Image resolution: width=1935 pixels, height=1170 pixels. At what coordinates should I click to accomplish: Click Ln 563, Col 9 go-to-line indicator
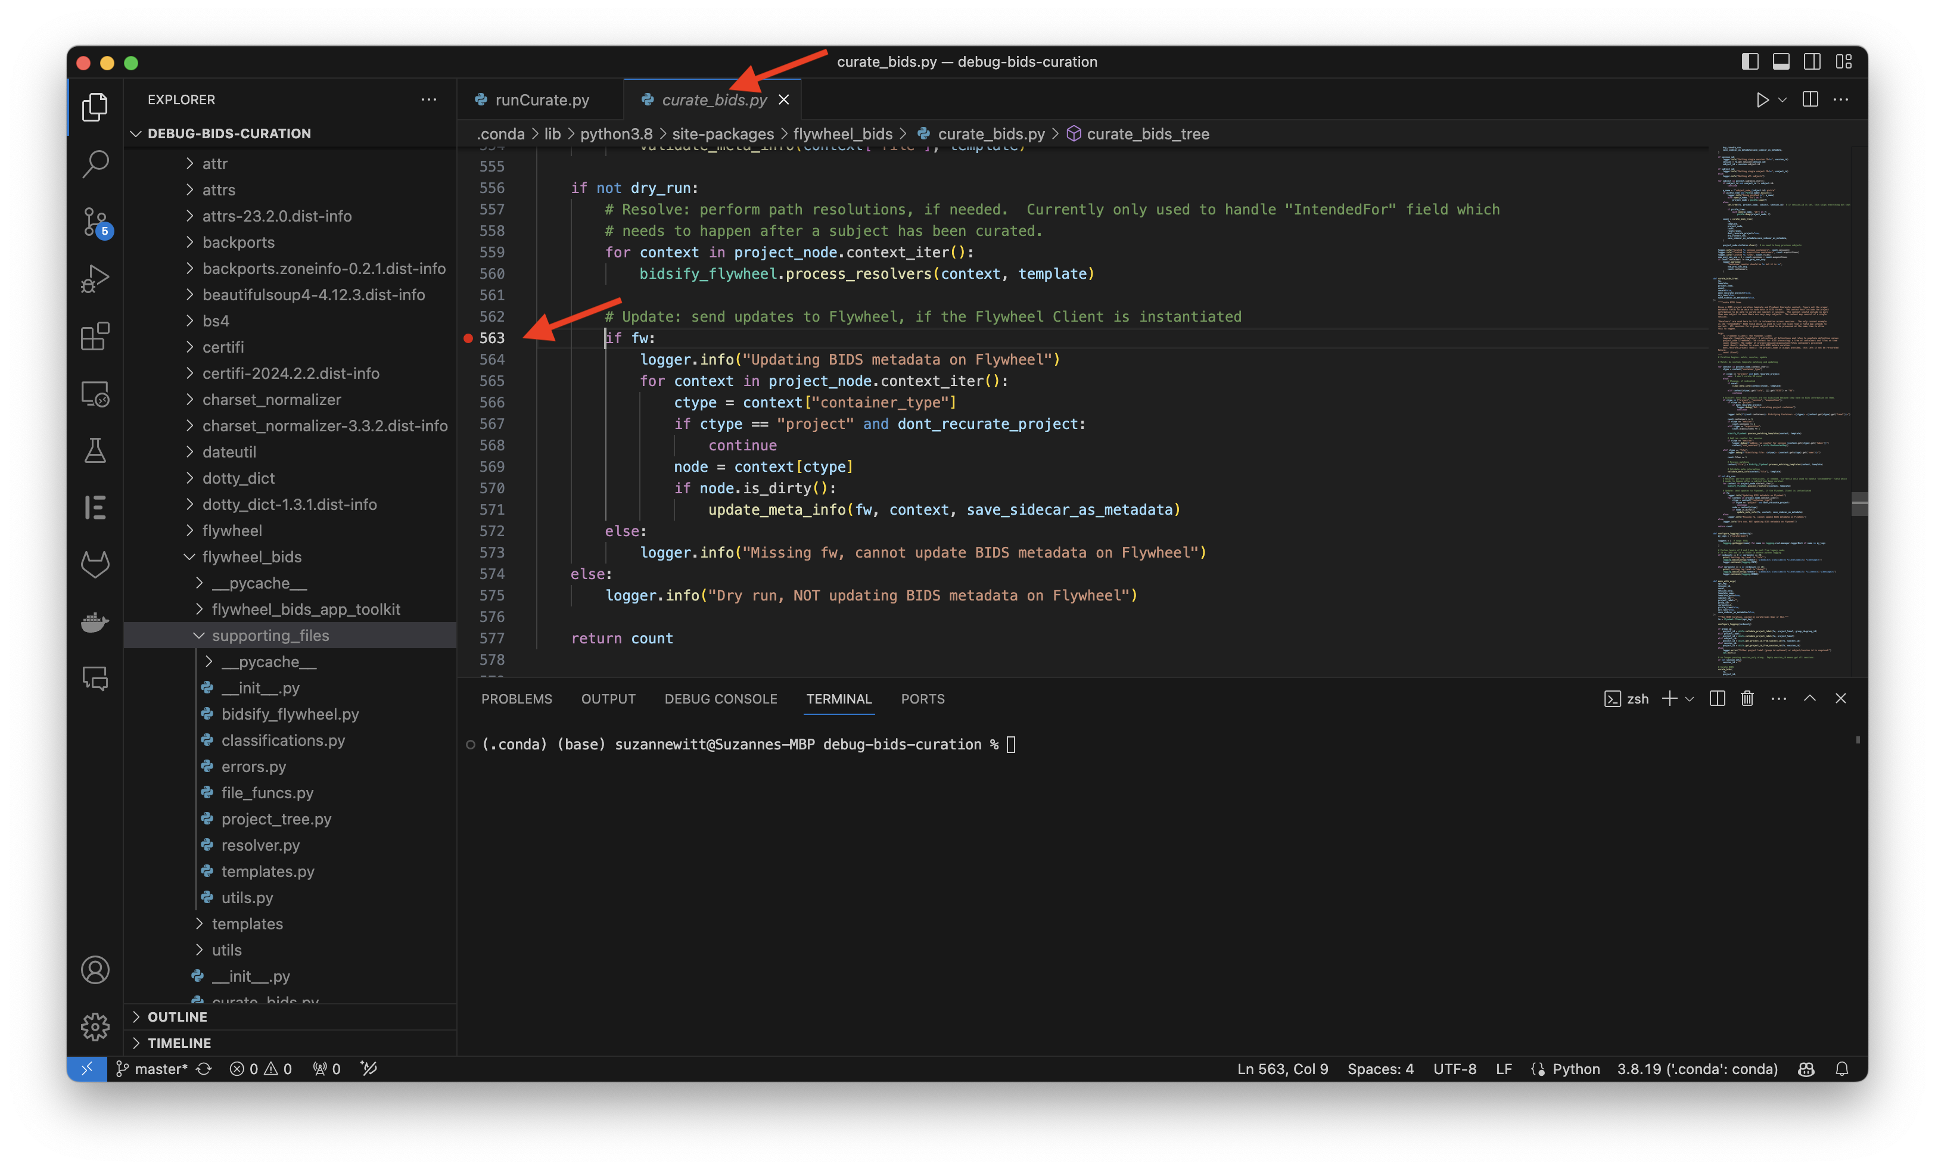point(1283,1069)
